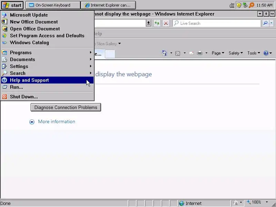Choose New Office Document entry
This screenshot has height=207, width=276.
47,22
